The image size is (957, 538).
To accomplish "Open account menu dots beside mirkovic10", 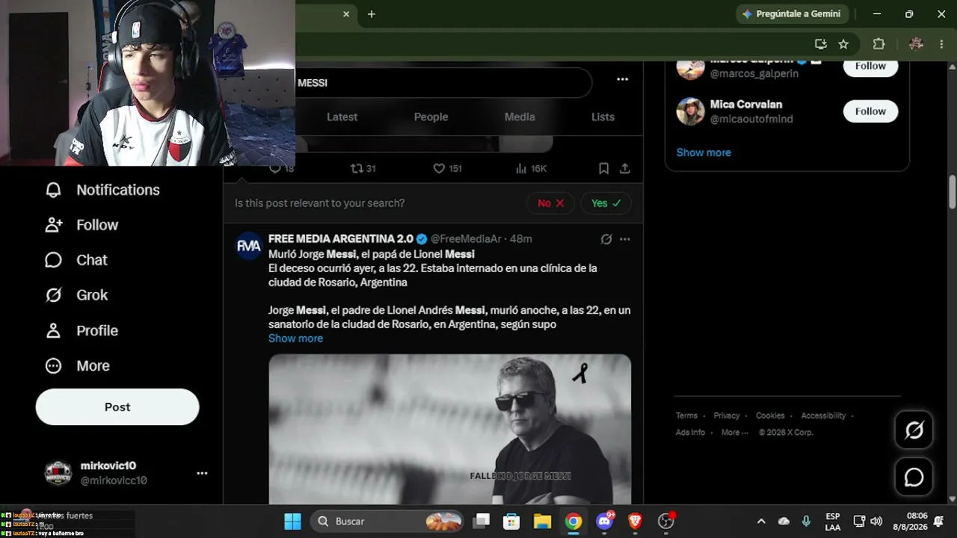I will click(x=202, y=473).
